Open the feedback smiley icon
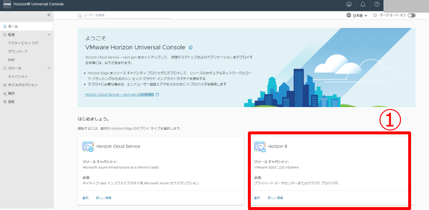429x210 pixels. click(349, 4)
